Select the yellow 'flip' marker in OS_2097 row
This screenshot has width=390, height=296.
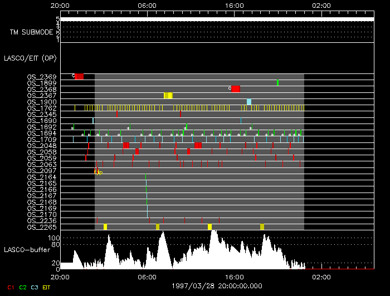(98, 172)
